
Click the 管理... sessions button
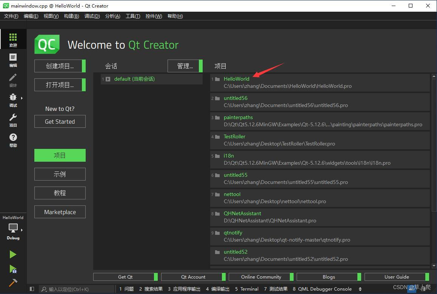click(x=185, y=66)
